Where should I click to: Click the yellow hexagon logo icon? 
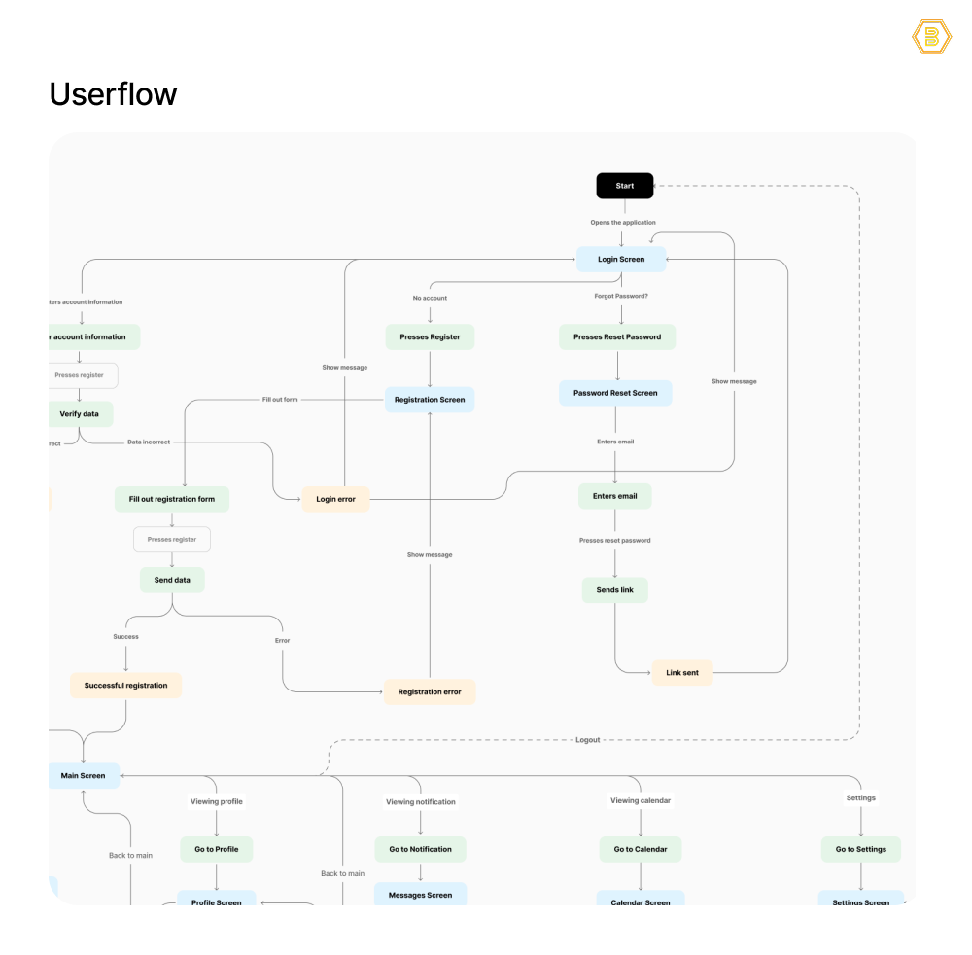pos(931,37)
